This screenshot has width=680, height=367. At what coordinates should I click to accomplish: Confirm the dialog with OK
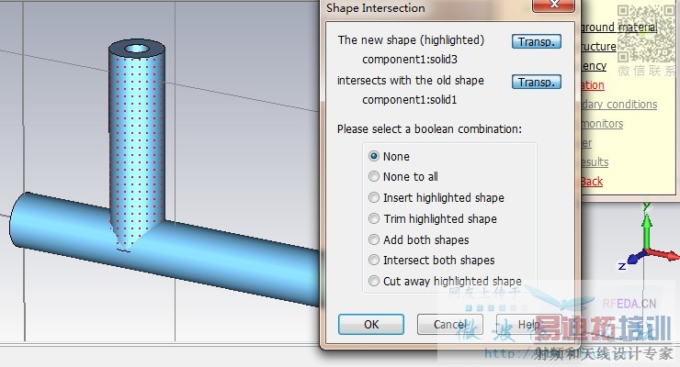point(370,324)
